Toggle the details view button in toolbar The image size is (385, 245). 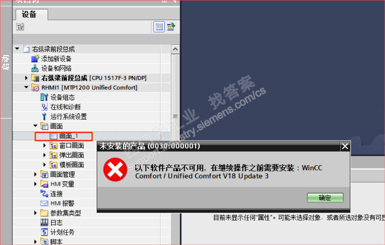coord(159,27)
